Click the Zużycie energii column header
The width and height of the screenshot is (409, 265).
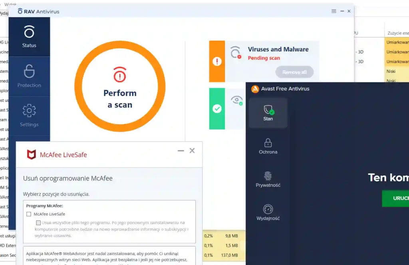[x=398, y=33]
